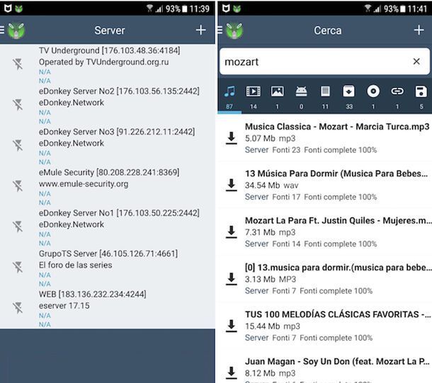Viewport: 432px width, 383px height.
Task: Tap 'Operated by TVUnderground.org.ru' description
Action: coord(103,62)
